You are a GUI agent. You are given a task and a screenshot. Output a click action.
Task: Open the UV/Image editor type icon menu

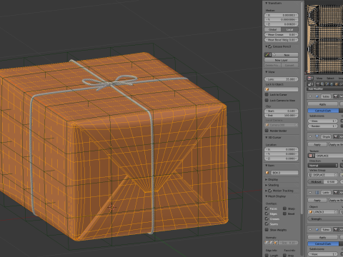310,78
